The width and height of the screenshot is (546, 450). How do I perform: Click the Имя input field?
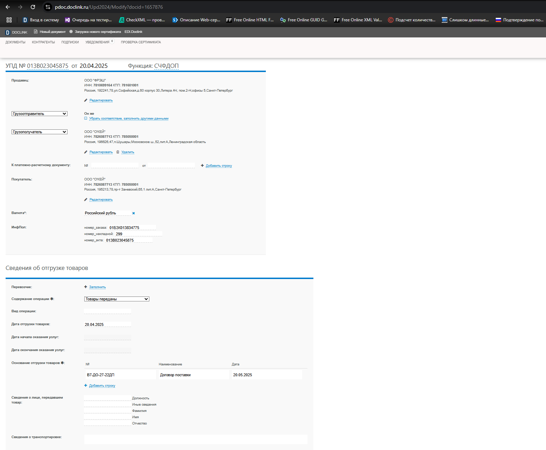coord(107,417)
